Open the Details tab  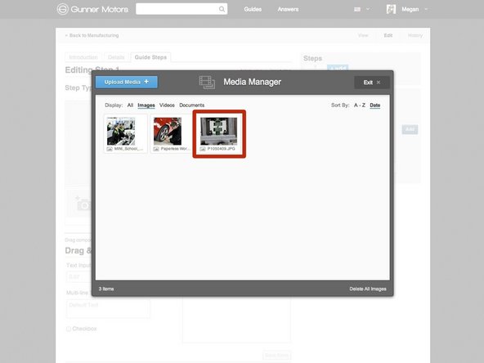point(116,57)
